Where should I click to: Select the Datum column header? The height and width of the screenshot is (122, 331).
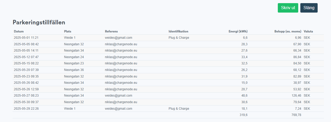point(19,31)
